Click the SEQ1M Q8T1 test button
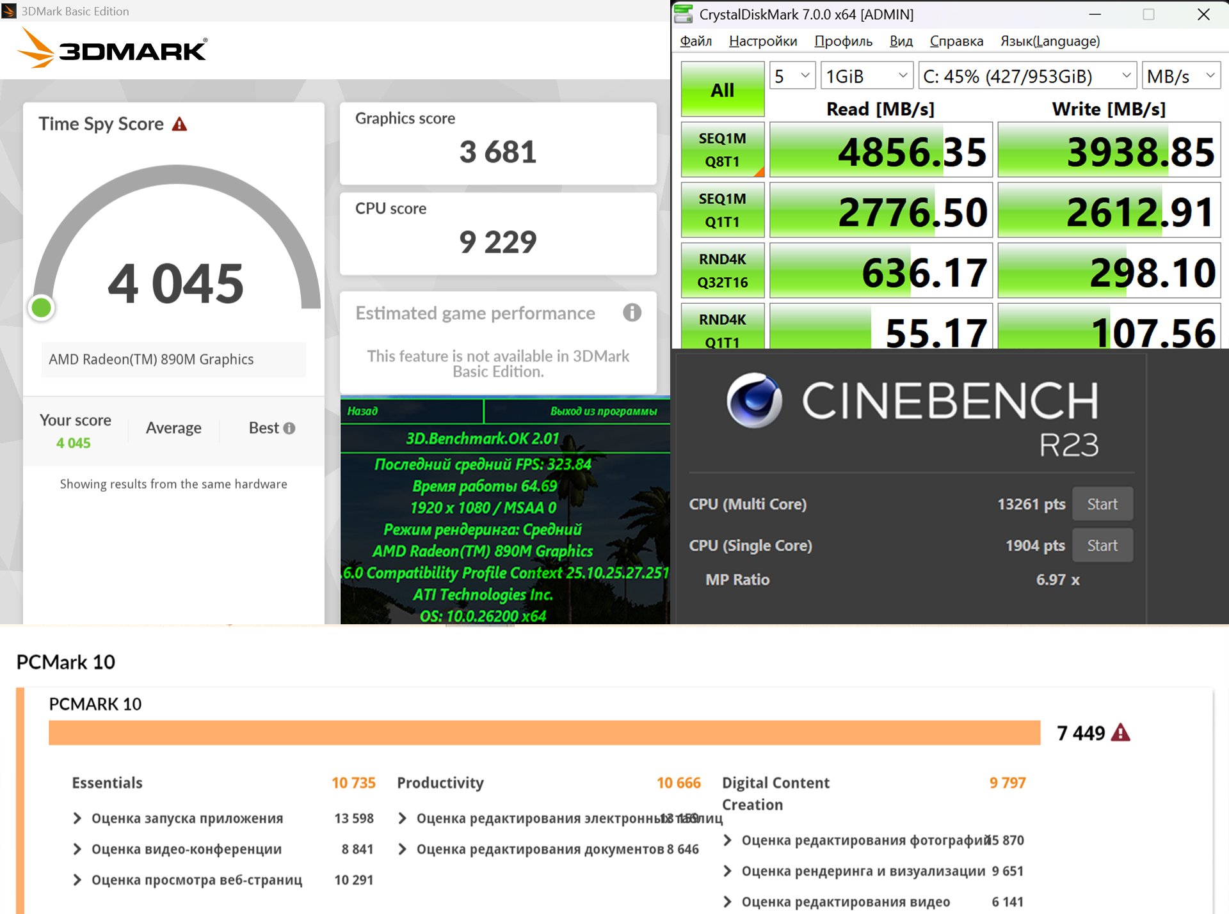This screenshot has height=914, width=1229. 722,150
